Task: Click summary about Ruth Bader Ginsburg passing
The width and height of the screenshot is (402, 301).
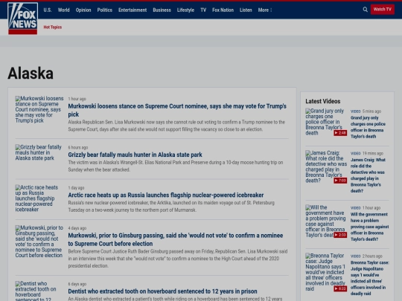Action: click(178, 259)
